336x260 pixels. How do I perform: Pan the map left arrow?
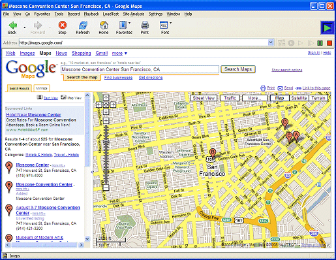tap(99, 105)
